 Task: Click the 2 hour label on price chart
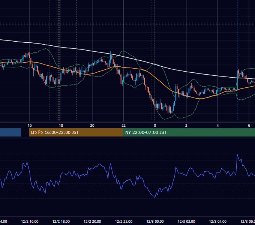pyautogui.click(x=186, y=126)
